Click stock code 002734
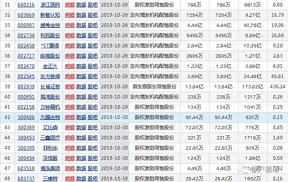Screen dimensions: 288x182 click(x=26, y=35)
